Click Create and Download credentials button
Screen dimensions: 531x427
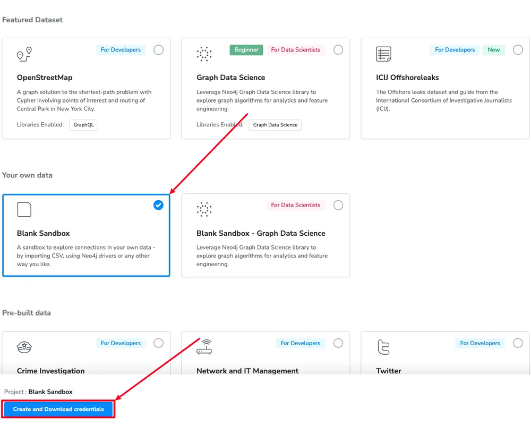tap(58, 409)
